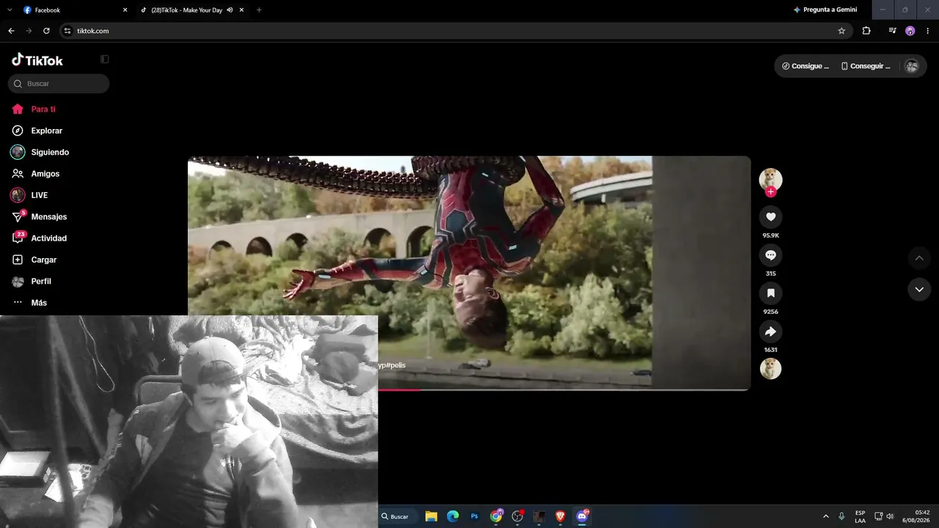Open Discord from the taskbar
The height and width of the screenshot is (528, 939).
point(582,516)
